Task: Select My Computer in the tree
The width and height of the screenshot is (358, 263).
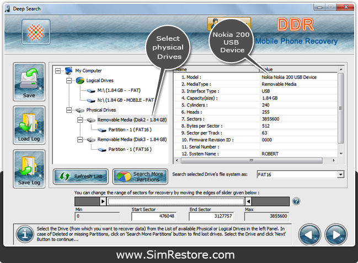Action: (x=89, y=71)
